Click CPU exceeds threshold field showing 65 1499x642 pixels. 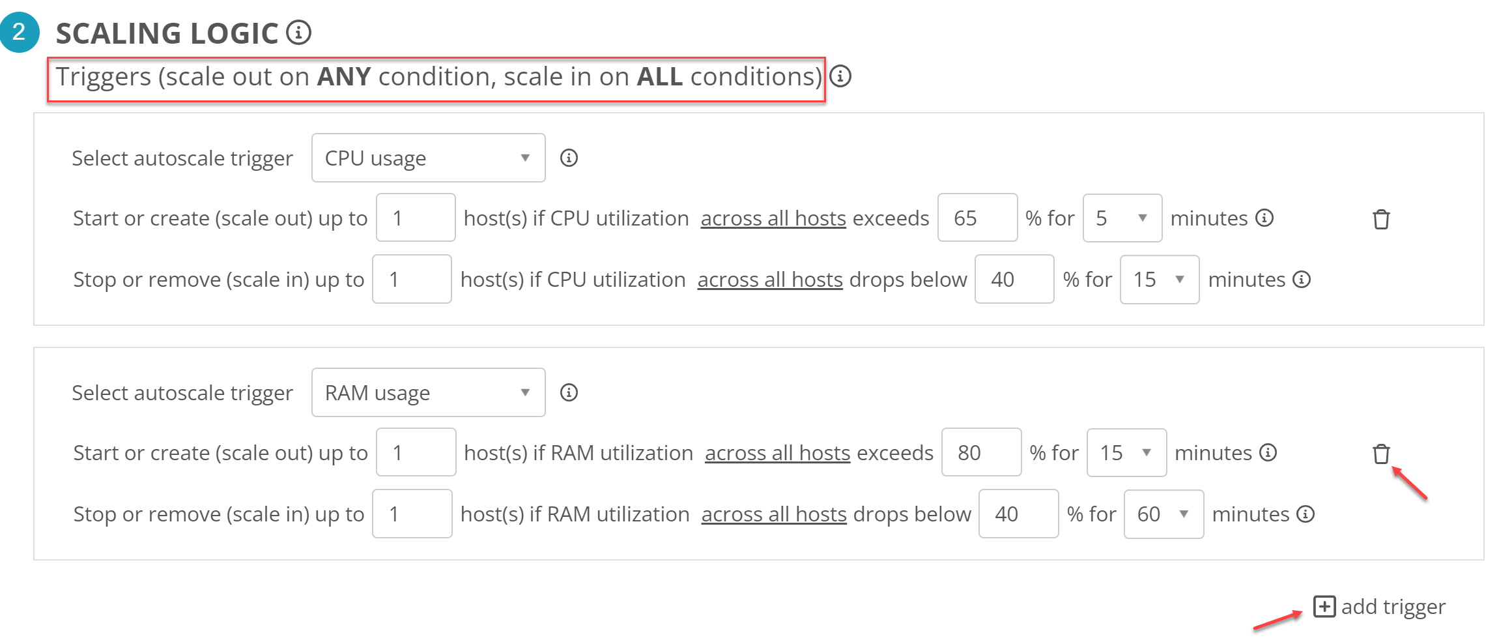click(977, 218)
